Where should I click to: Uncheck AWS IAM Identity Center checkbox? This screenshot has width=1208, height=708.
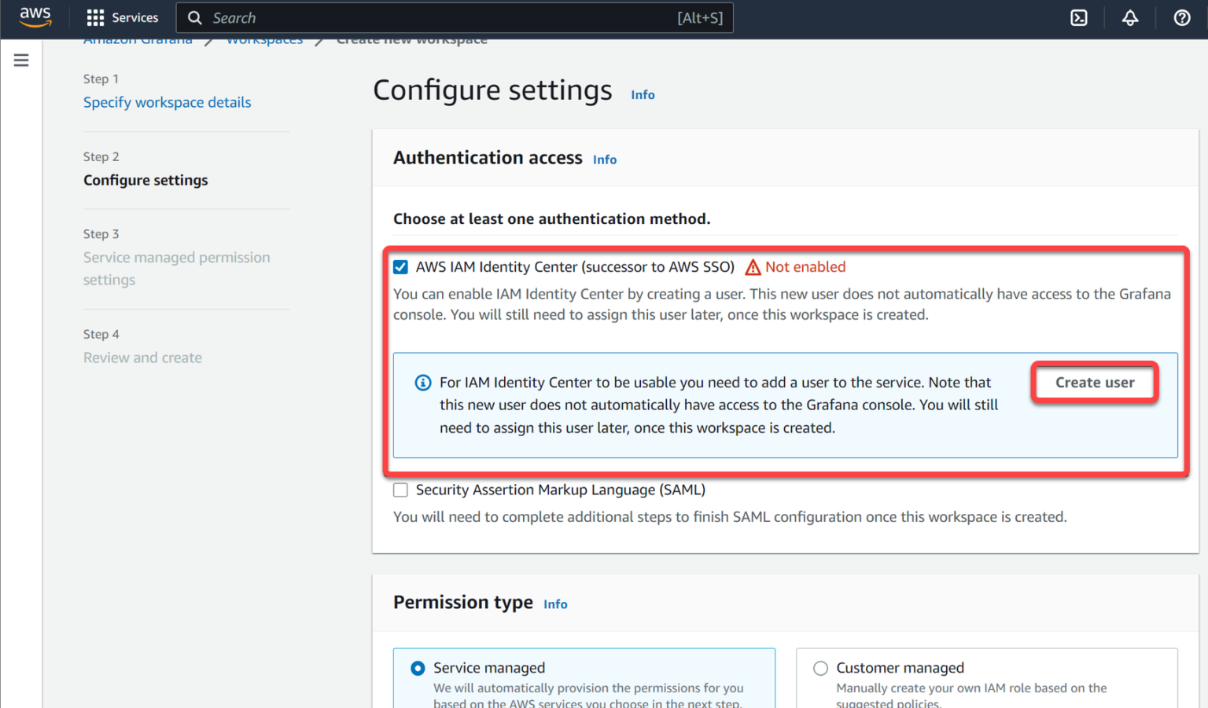401,267
